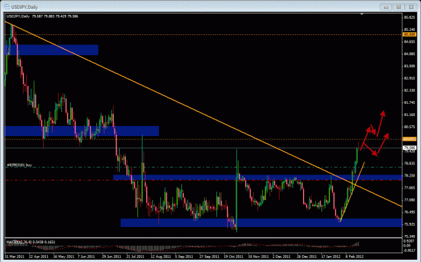The height and width of the screenshot is (262, 421).
Task: Click the 31 Mar 2011 date label
Action: (x=15, y=257)
